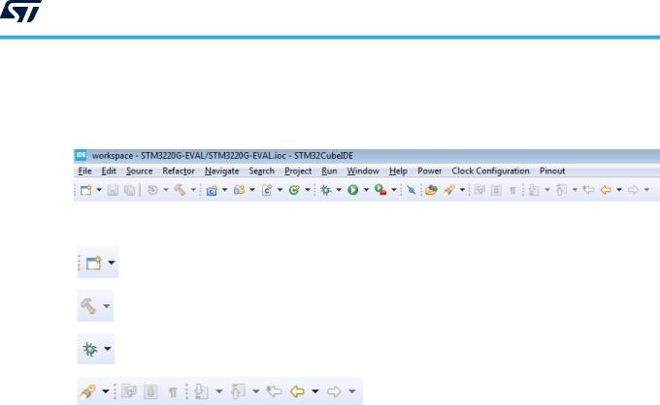Click Previous Annotation icon in the full toolbar
Screen dimensions: 660x405
point(561,190)
